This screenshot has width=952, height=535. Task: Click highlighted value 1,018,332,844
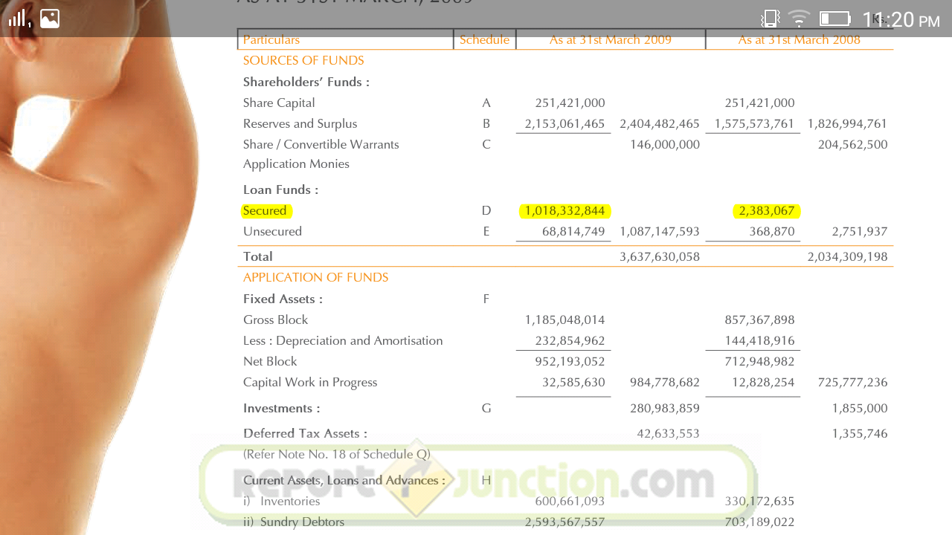tap(565, 210)
